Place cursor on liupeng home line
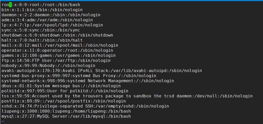Image resolution: width=263 pixels, height=124 pixels. click(66, 111)
